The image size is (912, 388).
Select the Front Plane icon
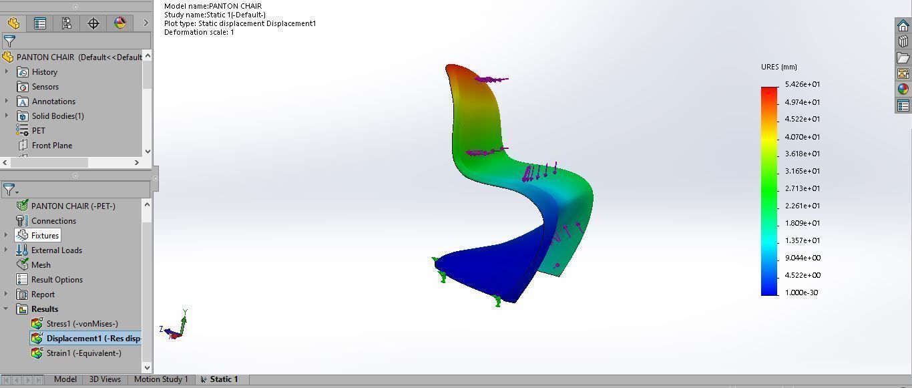click(23, 146)
